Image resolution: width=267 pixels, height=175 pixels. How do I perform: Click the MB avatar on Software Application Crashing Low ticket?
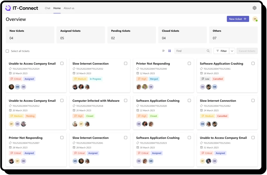tap(215, 87)
